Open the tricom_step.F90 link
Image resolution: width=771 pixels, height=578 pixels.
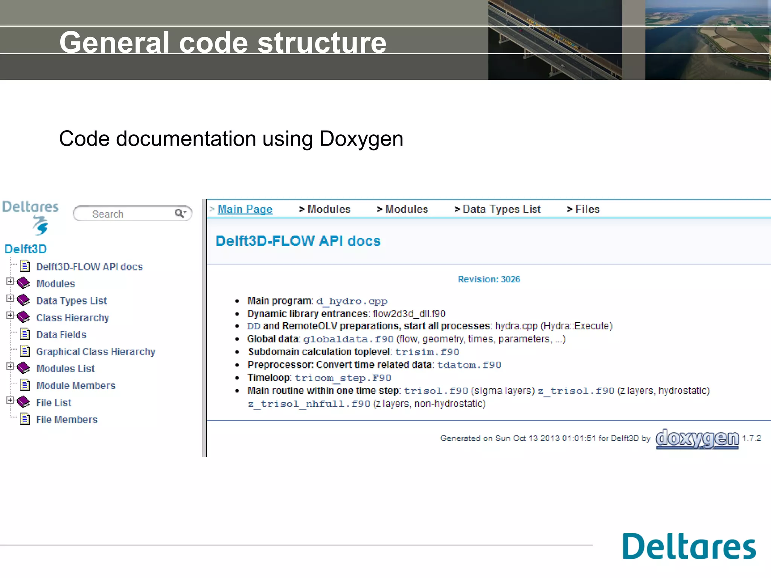[x=343, y=378]
